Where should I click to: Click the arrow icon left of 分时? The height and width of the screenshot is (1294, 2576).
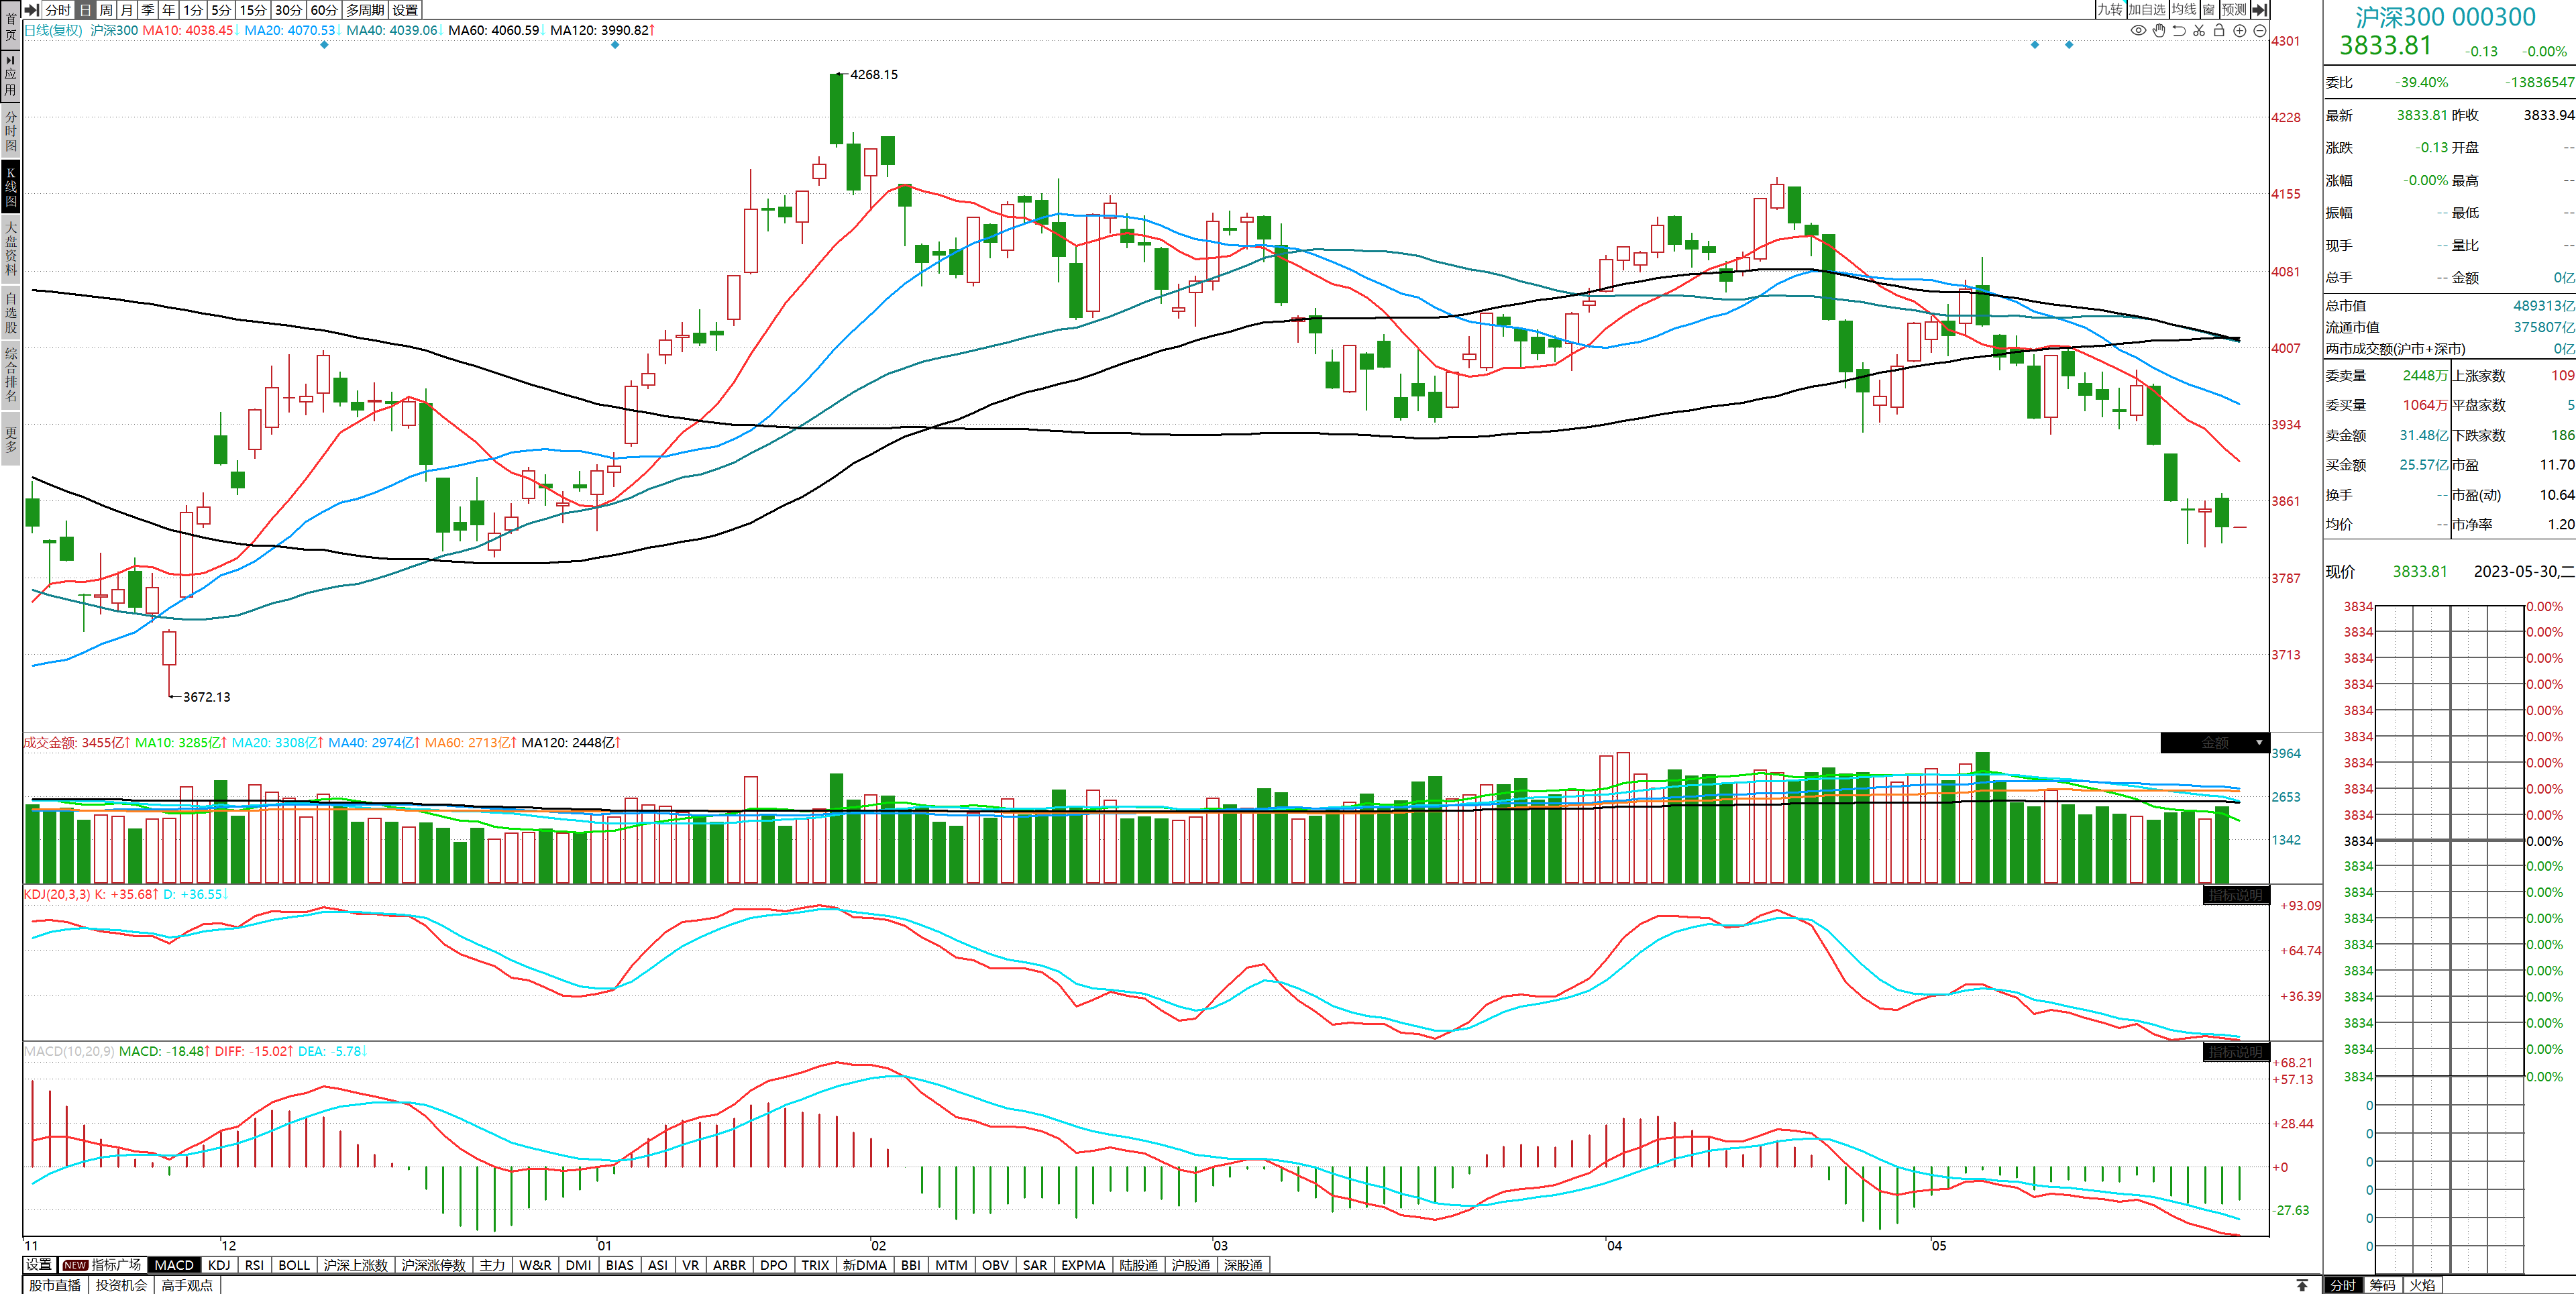pyautogui.click(x=32, y=9)
